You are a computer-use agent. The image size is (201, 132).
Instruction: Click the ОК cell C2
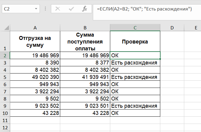click(135, 55)
